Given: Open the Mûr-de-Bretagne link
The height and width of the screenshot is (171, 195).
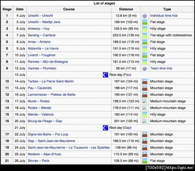Looking at the screenshot, I should pyautogui.click(x=55, y=62).
